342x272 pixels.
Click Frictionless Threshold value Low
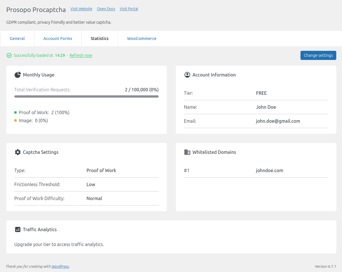point(91,184)
